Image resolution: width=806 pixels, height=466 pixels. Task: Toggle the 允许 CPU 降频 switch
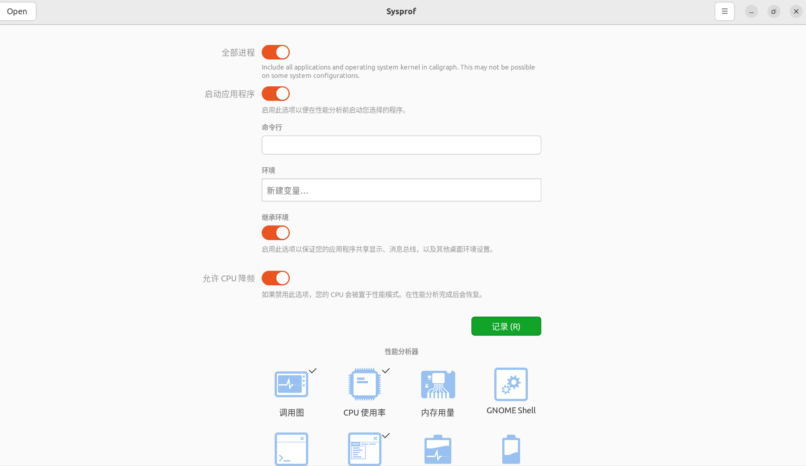276,278
